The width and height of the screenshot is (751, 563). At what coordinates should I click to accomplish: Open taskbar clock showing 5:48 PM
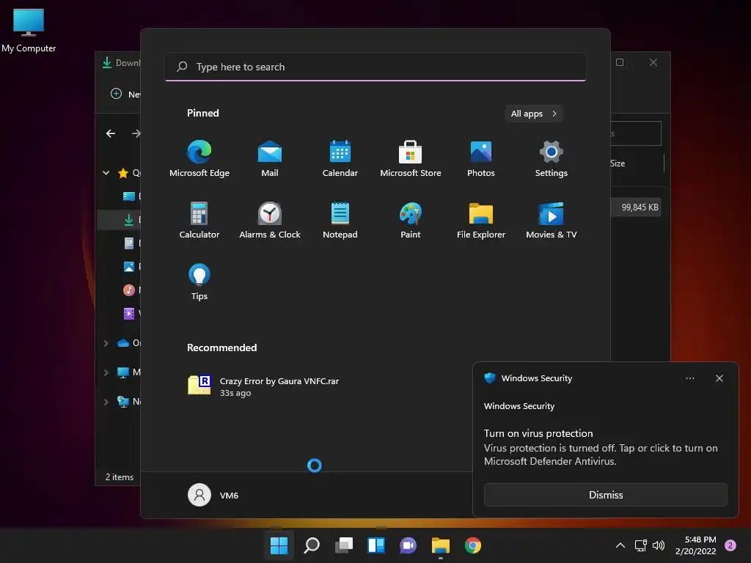pyautogui.click(x=696, y=545)
